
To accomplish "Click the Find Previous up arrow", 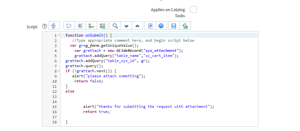I will click(137, 26).
